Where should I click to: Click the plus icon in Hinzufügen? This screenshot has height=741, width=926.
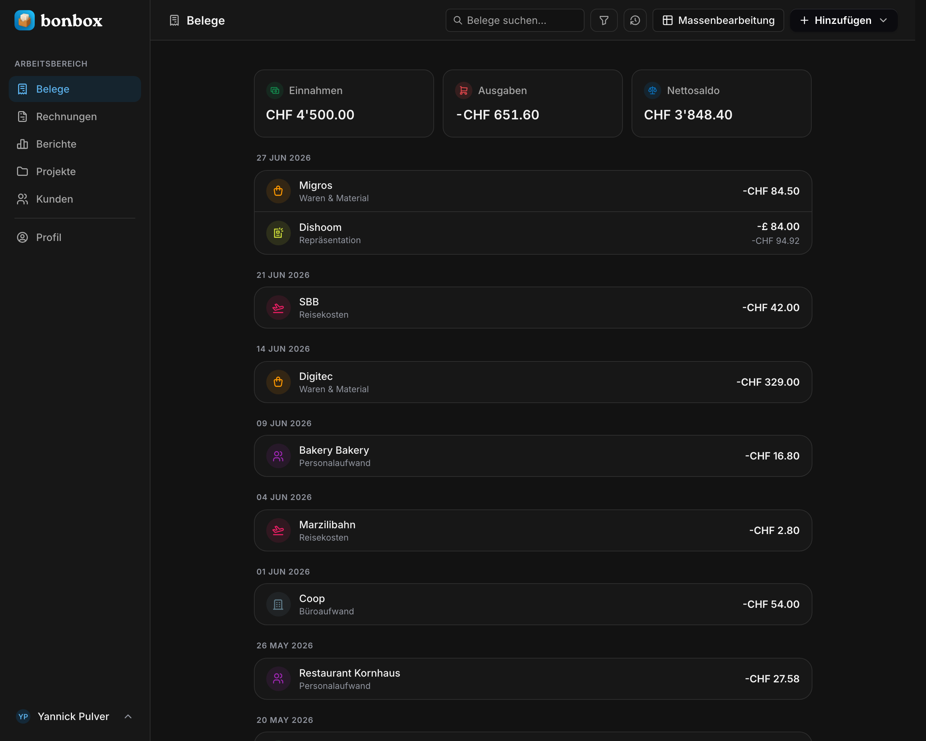point(804,20)
